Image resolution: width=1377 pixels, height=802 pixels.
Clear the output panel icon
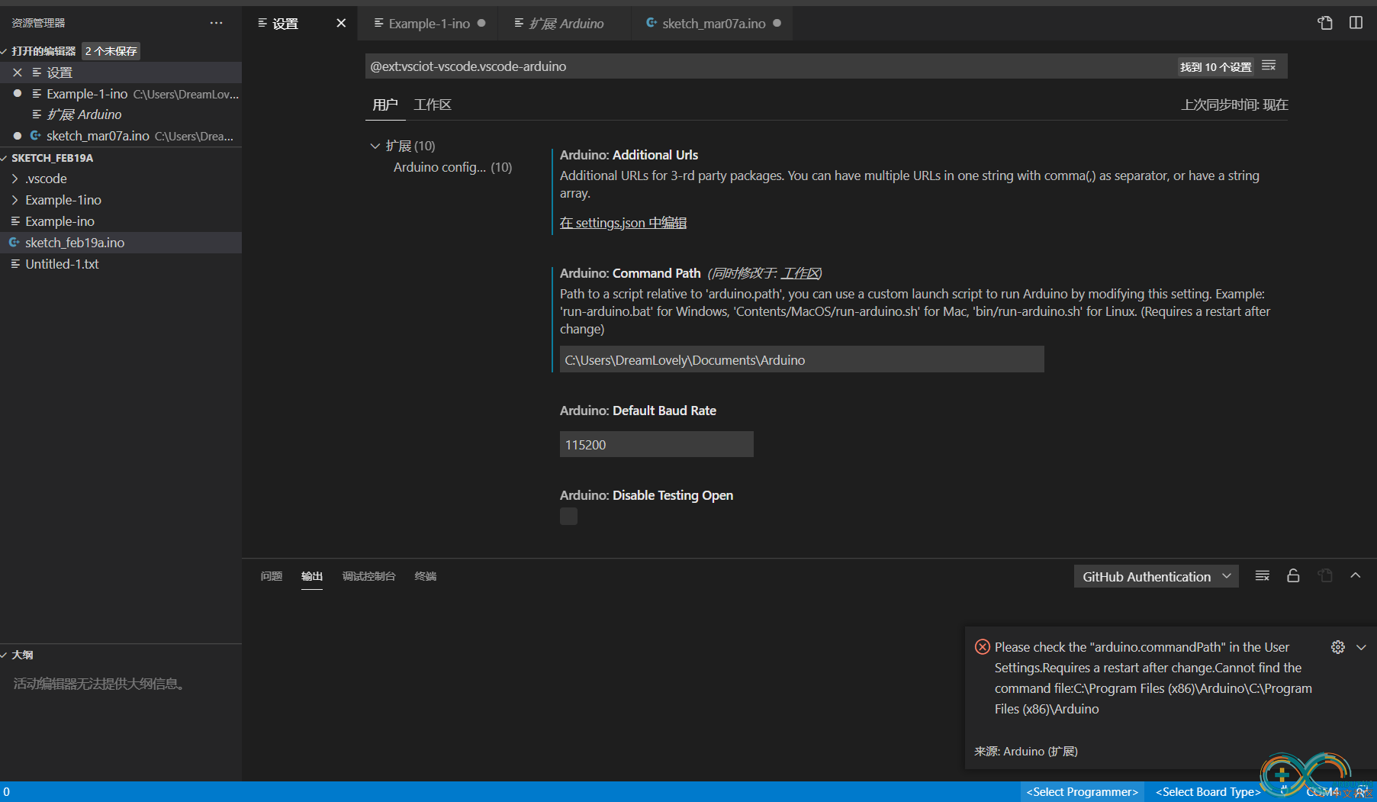(x=1263, y=576)
